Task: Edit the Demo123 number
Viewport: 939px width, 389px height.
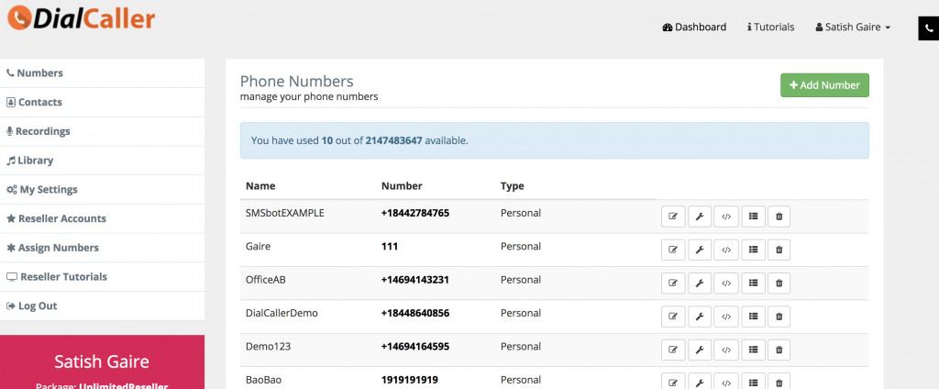Action: pos(673,350)
